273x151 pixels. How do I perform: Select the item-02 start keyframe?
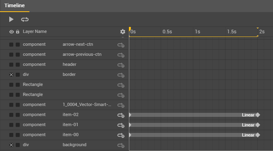(130, 115)
